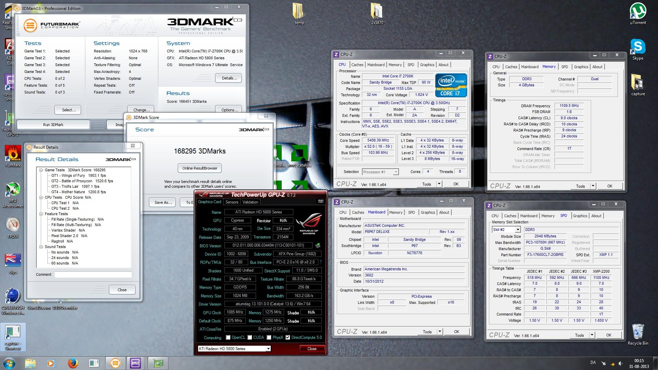Collapse the Game Tests tree node
The height and width of the screenshot is (370, 658).
(41, 170)
